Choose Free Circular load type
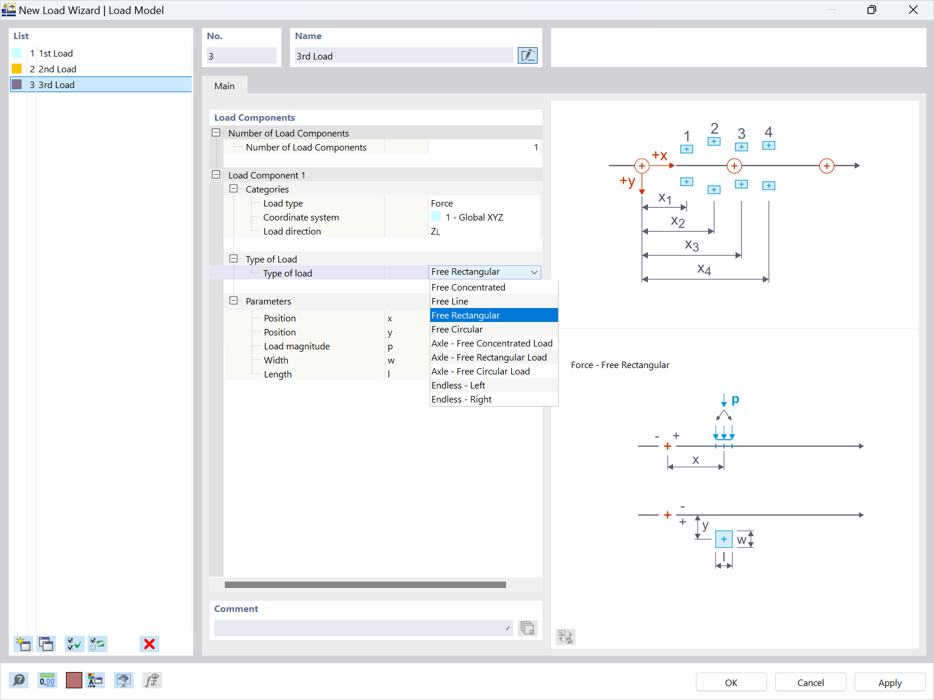934x700 pixels. tap(494, 329)
